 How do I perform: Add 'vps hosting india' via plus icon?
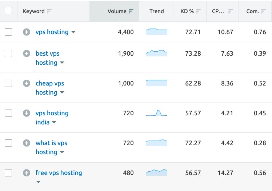click(27, 113)
